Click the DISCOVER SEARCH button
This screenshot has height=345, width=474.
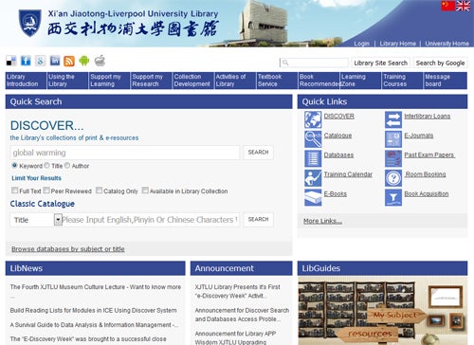[x=258, y=153]
